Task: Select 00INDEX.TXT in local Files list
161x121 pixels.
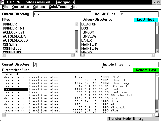Action: pos(38,28)
